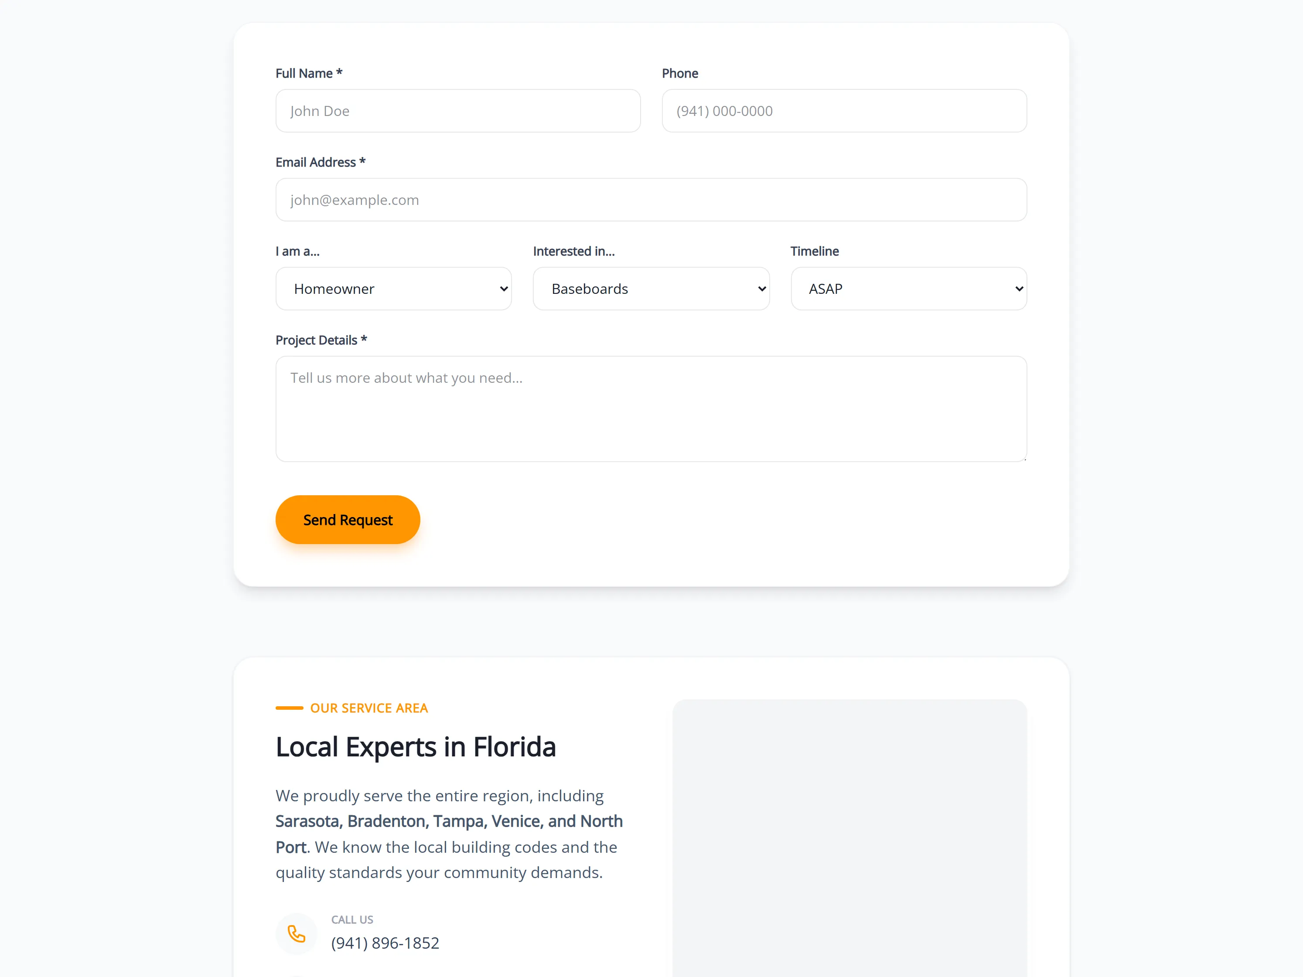Image resolution: width=1303 pixels, height=977 pixels.
Task: Click the map placeholder panel
Action: coord(849,838)
